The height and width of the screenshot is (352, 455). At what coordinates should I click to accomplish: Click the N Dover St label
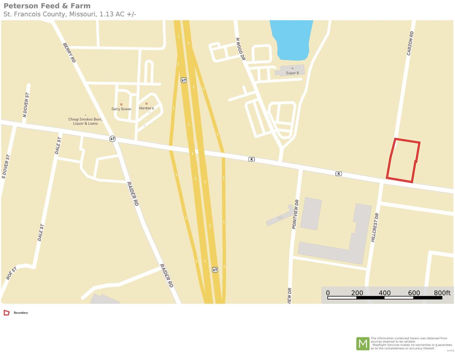(26, 105)
